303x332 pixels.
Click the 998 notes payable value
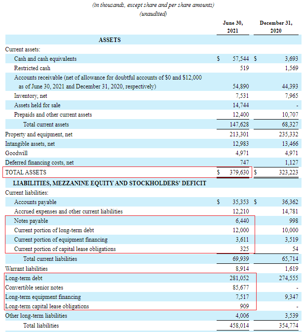click(x=294, y=221)
